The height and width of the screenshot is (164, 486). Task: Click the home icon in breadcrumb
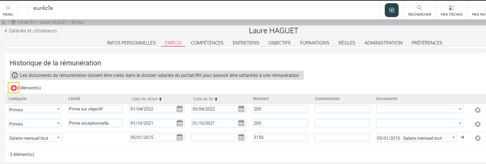(x=3, y=22)
